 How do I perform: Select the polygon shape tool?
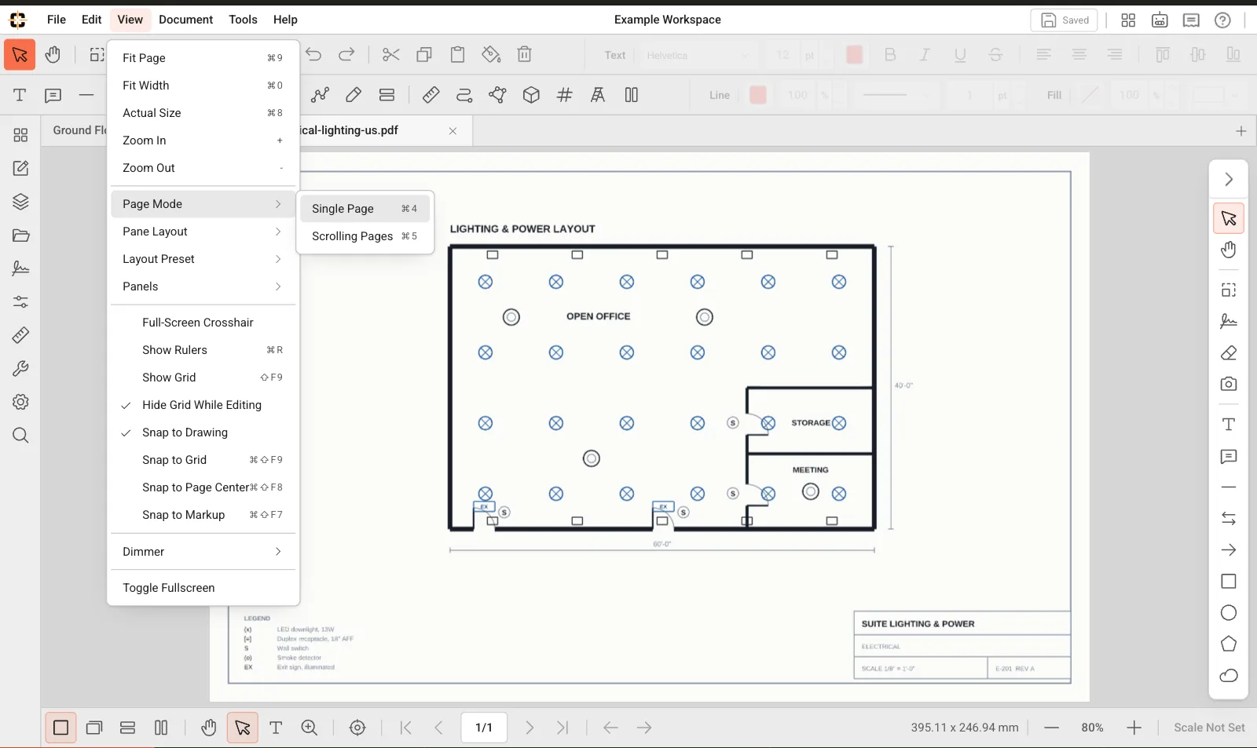1229,644
